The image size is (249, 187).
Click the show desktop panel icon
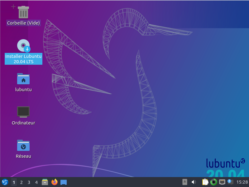click(x=64, y=182)
